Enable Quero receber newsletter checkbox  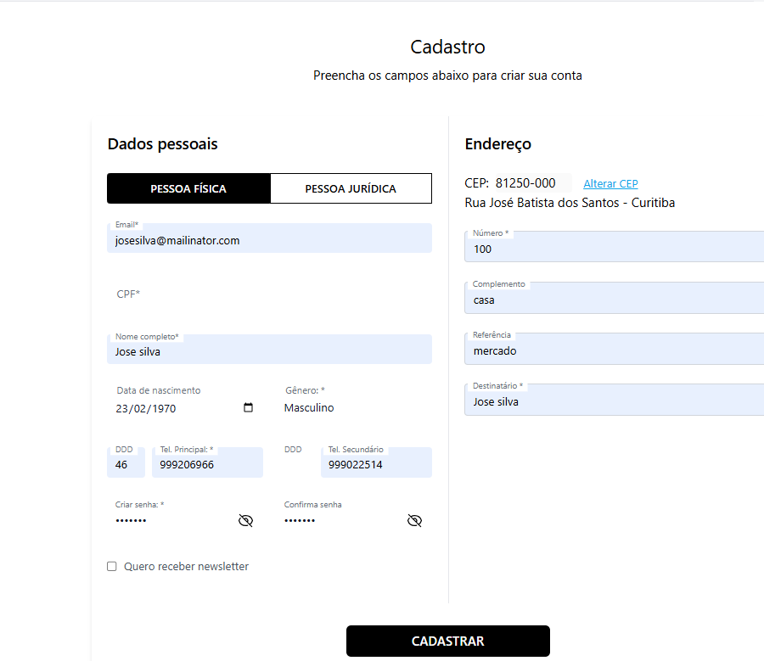coord(112,567)
